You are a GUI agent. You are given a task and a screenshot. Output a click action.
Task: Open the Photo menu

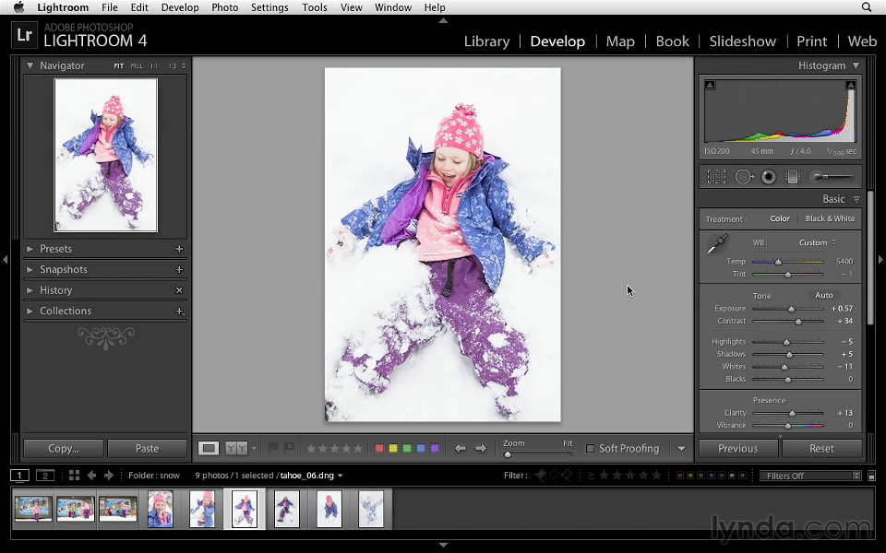click(224, 7)
